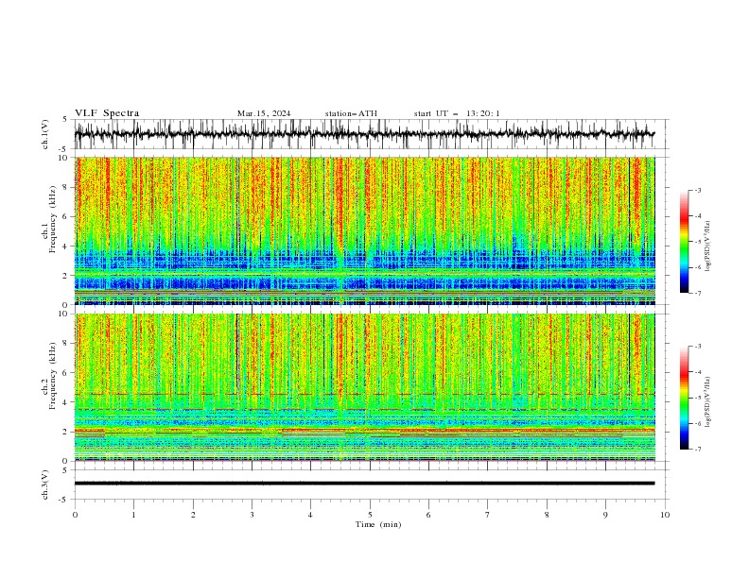749x578 pixels.
Task: Click the '10' tick on the time axis
Action: pos(665,515)
